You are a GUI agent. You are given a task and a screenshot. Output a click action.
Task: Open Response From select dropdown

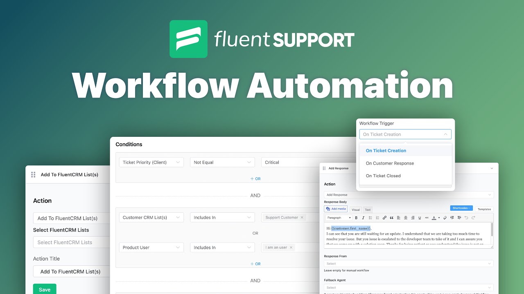pyautogui.click(x=409, y=263)
